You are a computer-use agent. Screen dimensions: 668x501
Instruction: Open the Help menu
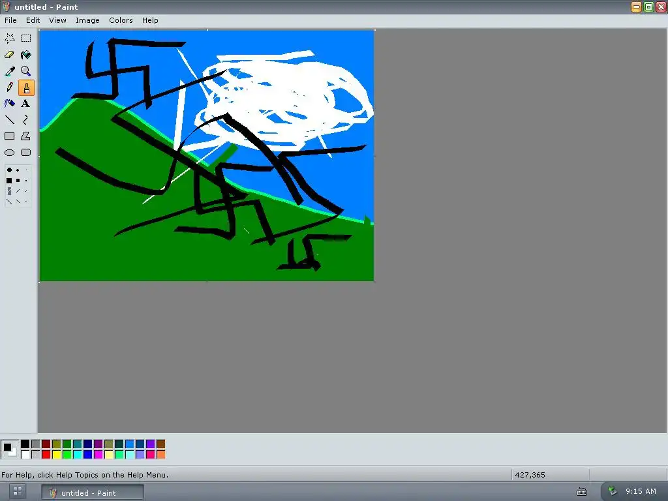pyautogui.click(x=150, y=20)
